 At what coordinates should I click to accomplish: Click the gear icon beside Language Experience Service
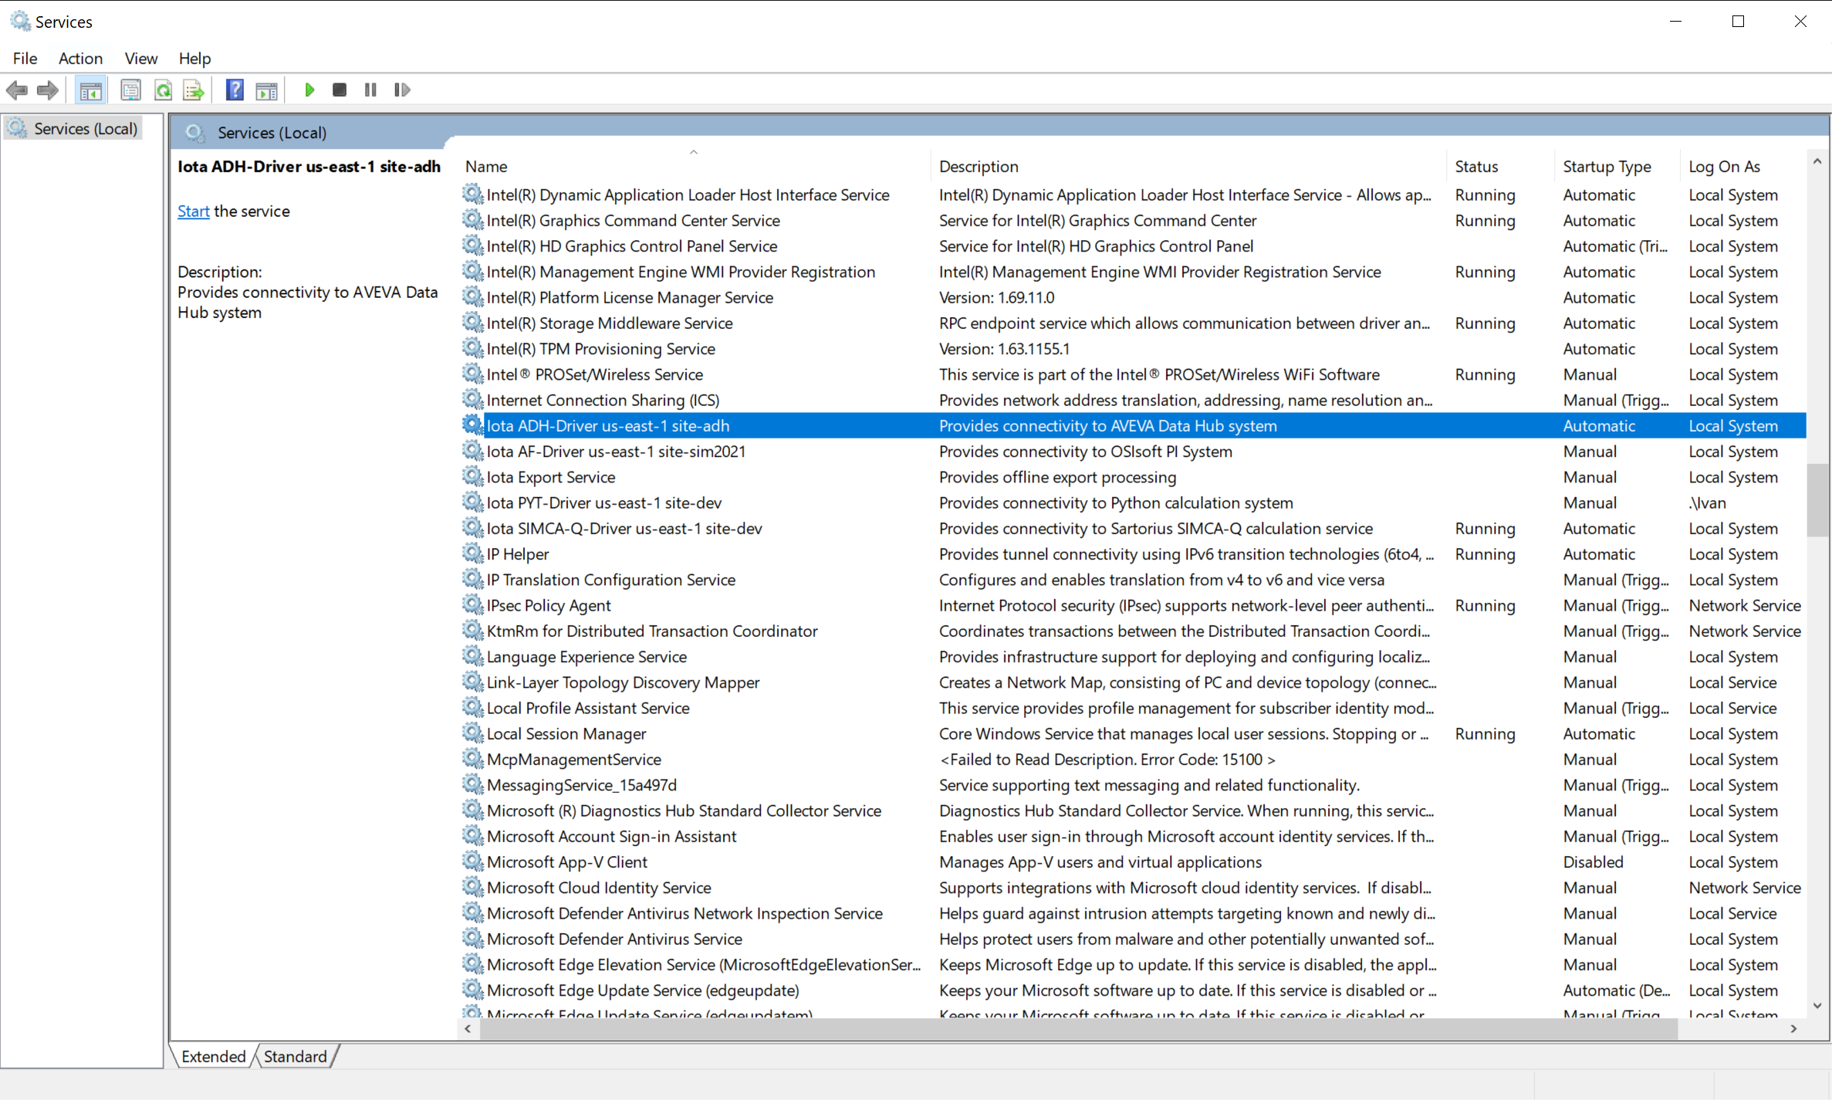[x=473, y=655]
